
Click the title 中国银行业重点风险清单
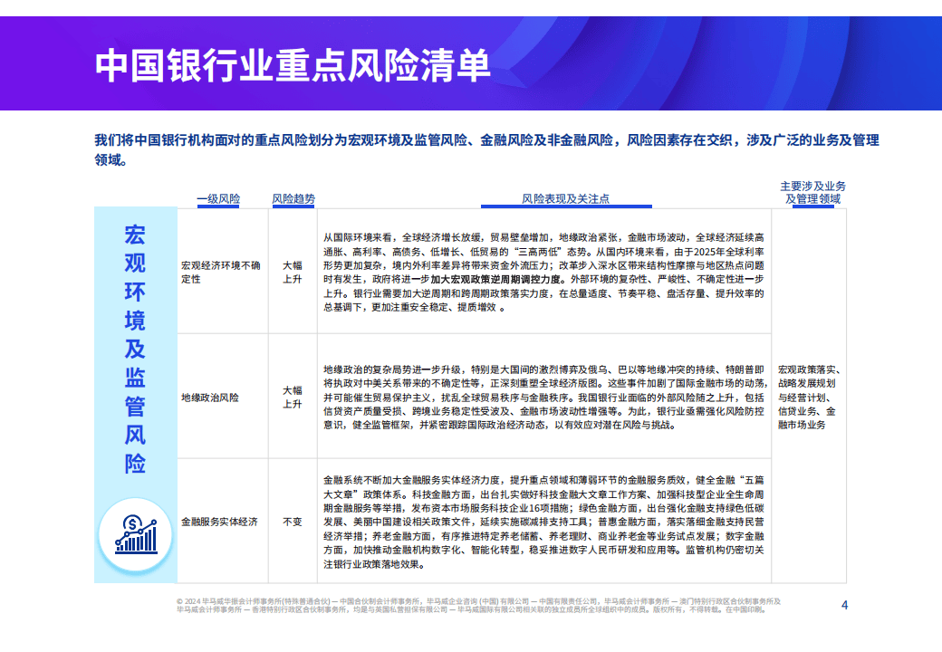[294, 62]
